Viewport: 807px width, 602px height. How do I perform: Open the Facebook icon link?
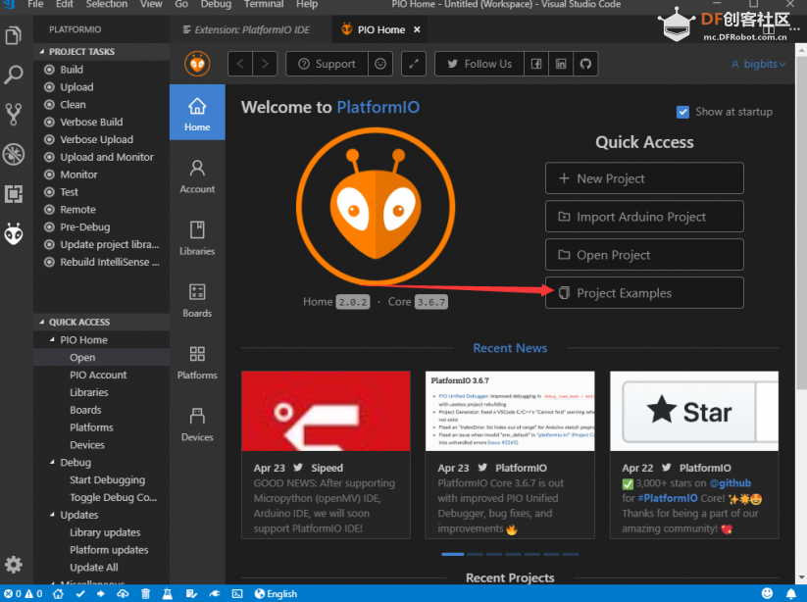(x=536, y=64)
